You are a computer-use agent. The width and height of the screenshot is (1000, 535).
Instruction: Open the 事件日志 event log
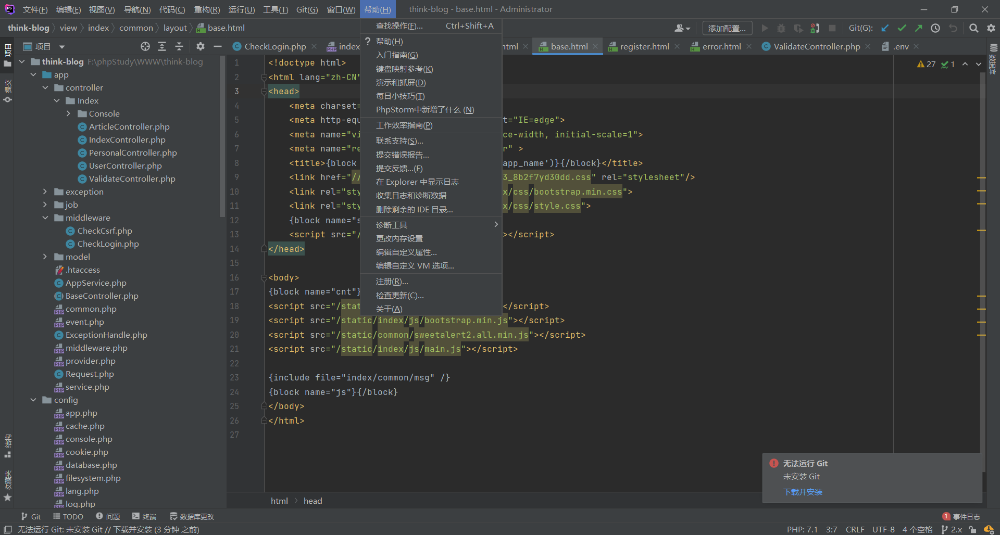pyautogui.click(x=961, y=516)
